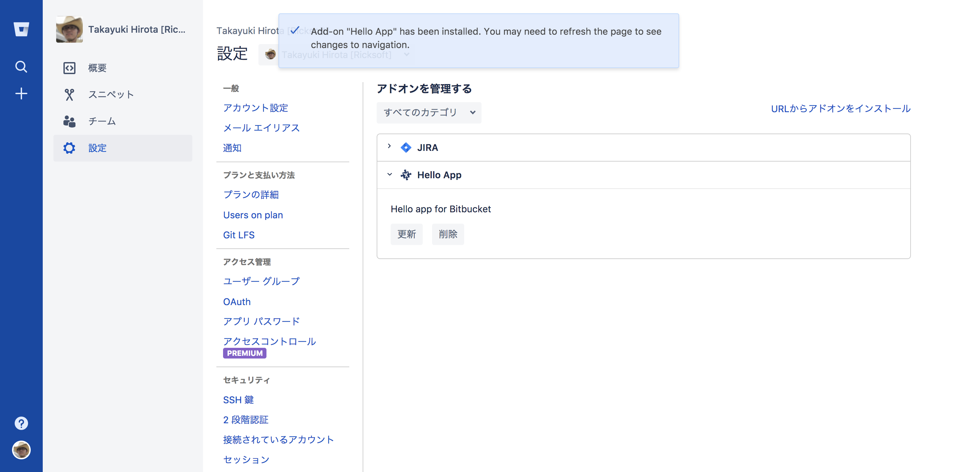Click the checkmark icon in notification banner
The height and width of the screenshot is (472, 957).
(x=295, y=30)
